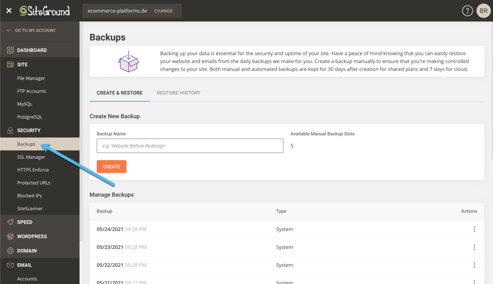
Task: Click the Security lock icon
Action: click(11, 130)
